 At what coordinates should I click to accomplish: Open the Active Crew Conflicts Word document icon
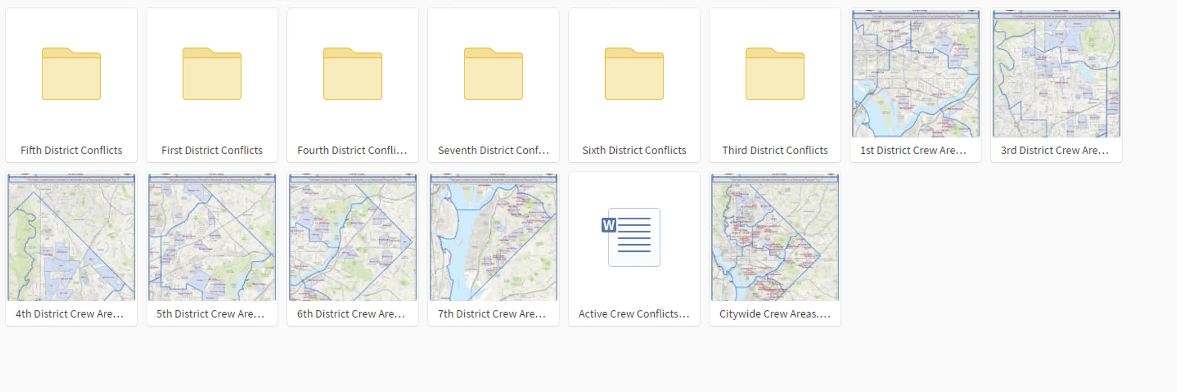[634, 237]
